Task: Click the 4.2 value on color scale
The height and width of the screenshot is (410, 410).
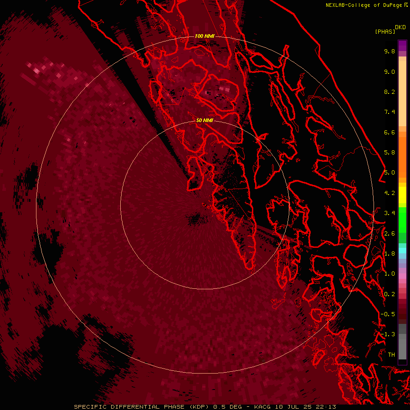Action: tap(389, 193)
